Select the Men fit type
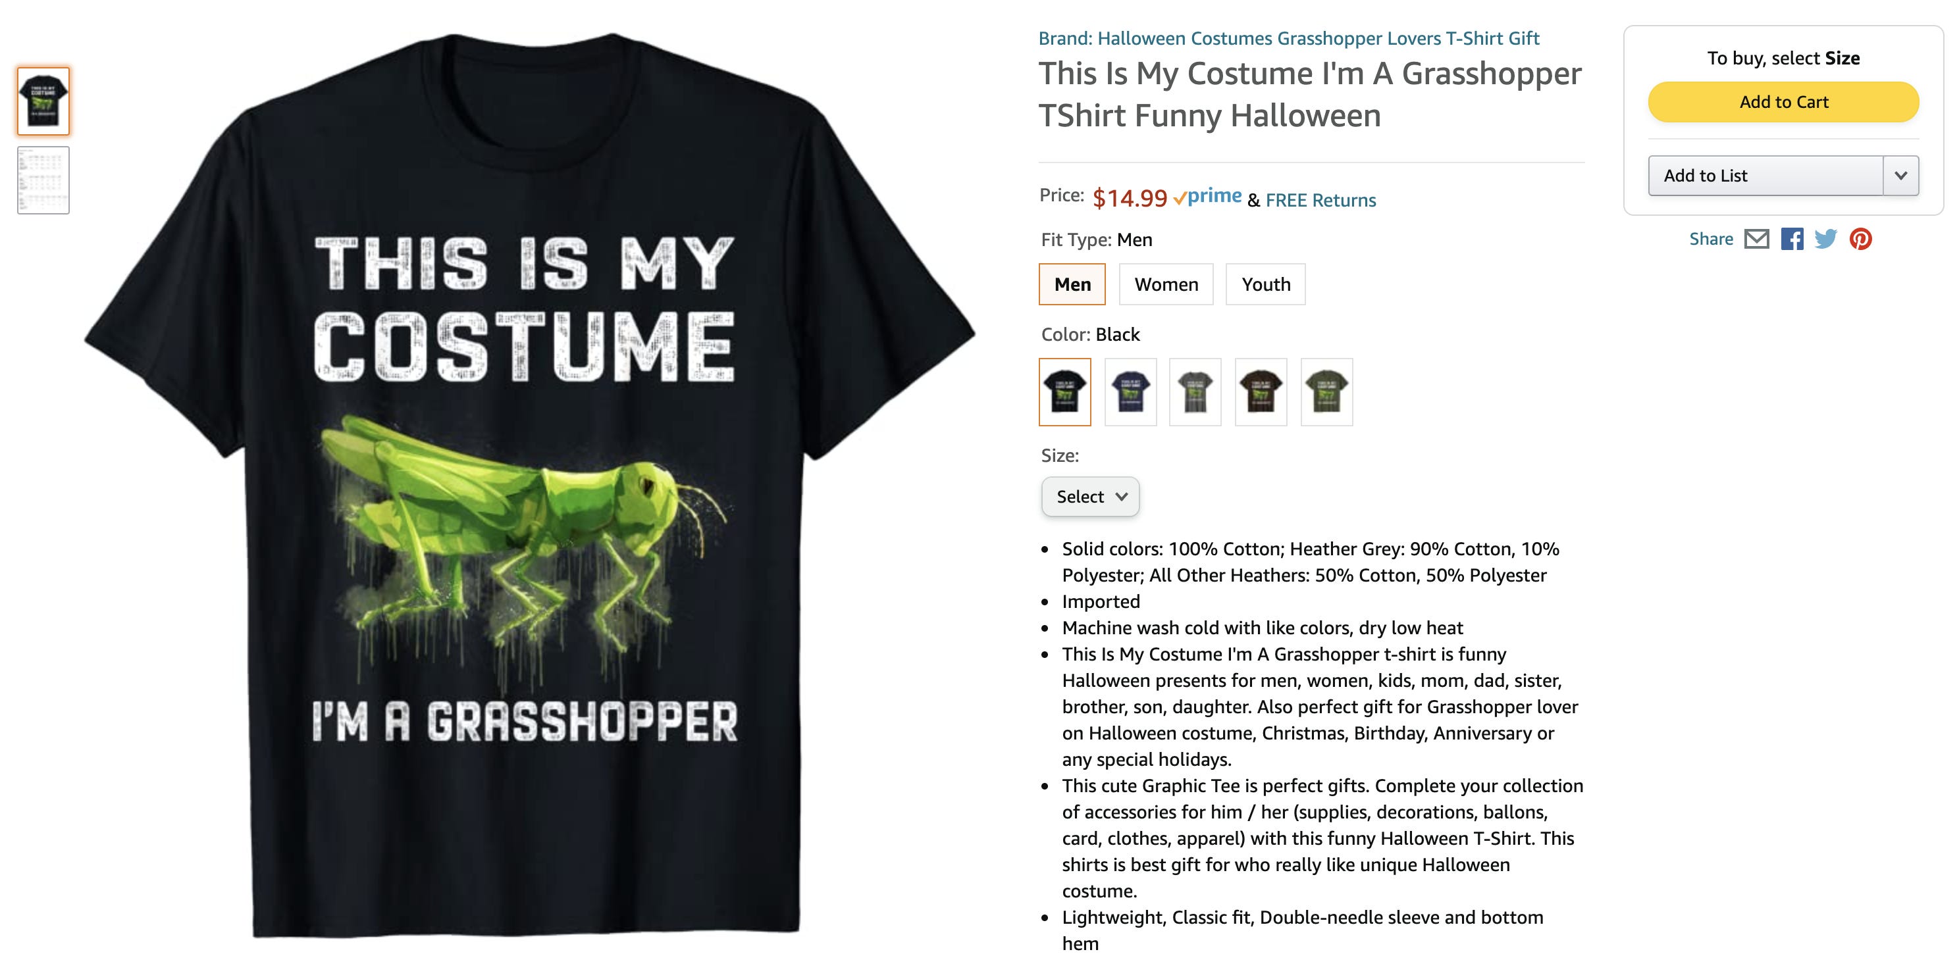 click(x=1072, y=284)
